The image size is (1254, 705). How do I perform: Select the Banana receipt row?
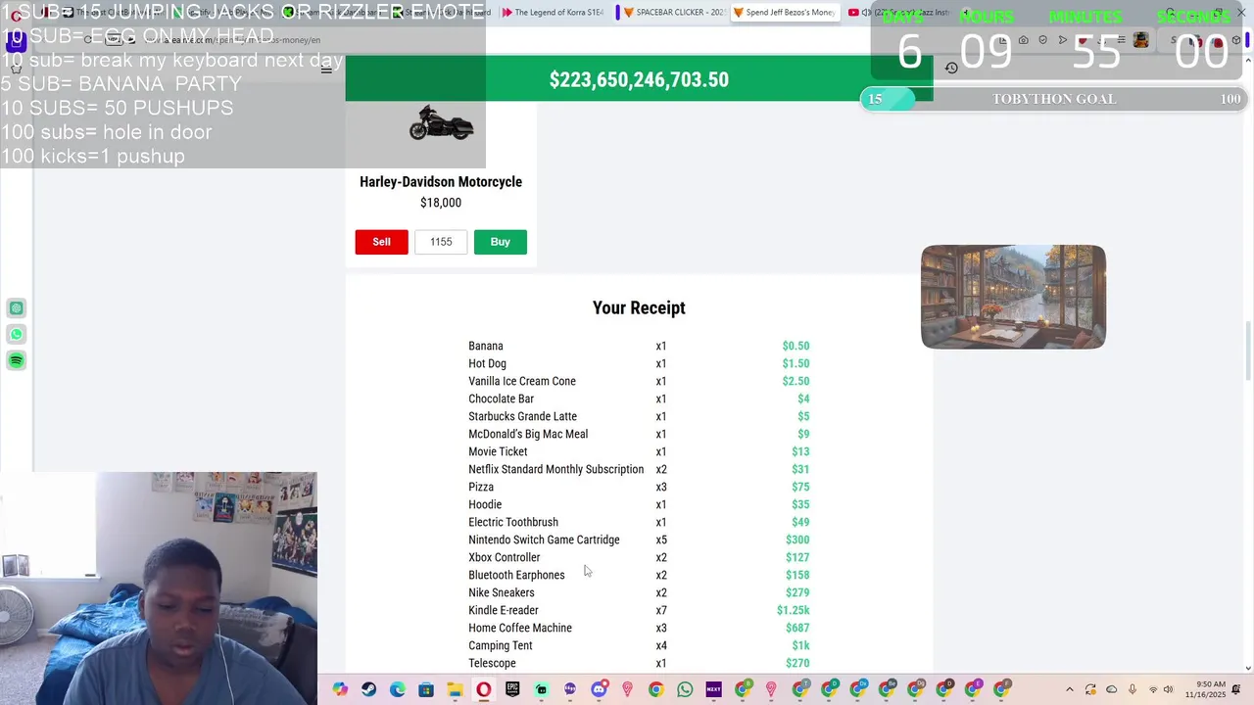(639, 346)
